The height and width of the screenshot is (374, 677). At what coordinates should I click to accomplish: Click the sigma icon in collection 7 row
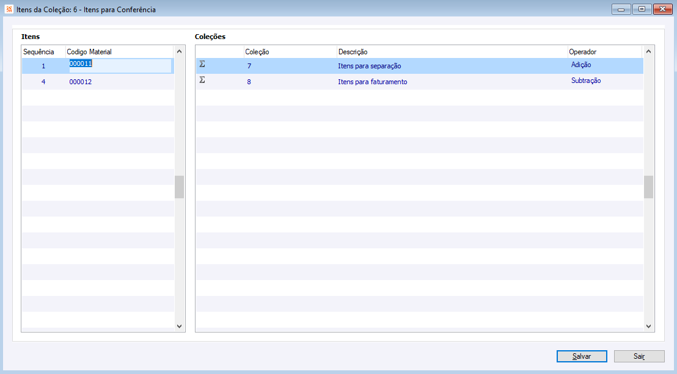[202, 64]
